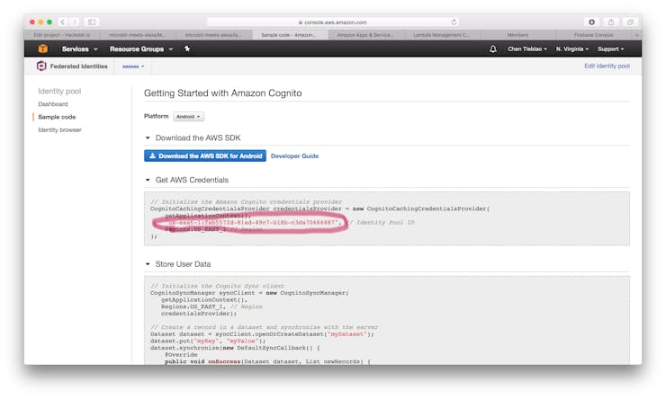
Task: Reload the page using refresh icon
Action: (454, 22)
